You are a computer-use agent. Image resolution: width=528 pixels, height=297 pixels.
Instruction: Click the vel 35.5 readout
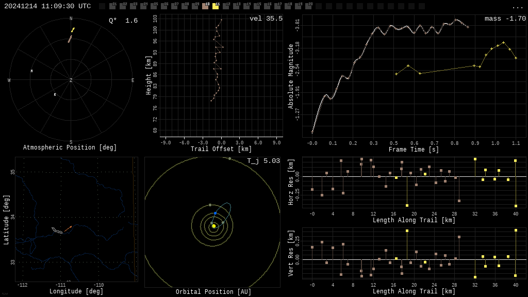266,19
